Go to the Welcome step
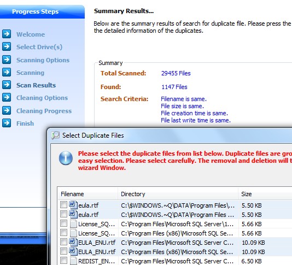Viewport: 292px width, 265px height. (x=31, y=34)
